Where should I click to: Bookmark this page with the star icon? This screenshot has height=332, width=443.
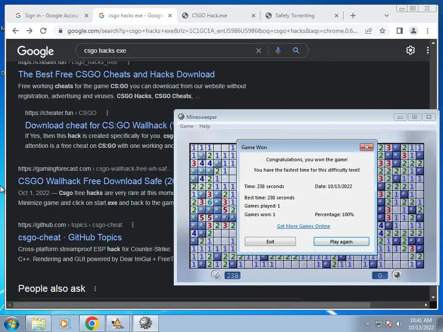point(382,31)
